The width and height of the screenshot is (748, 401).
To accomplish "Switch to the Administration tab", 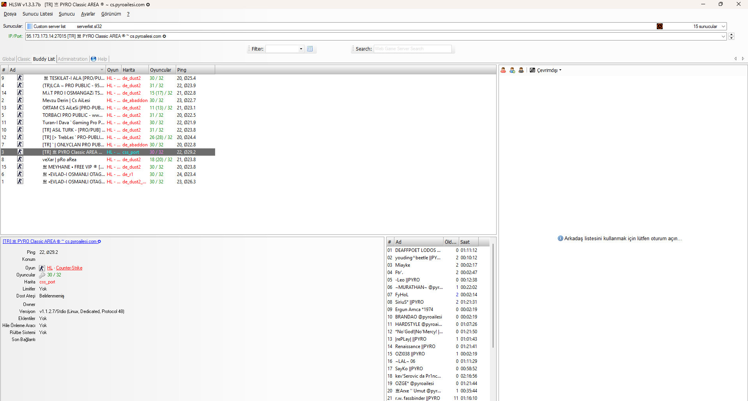I will pos(73,59).
